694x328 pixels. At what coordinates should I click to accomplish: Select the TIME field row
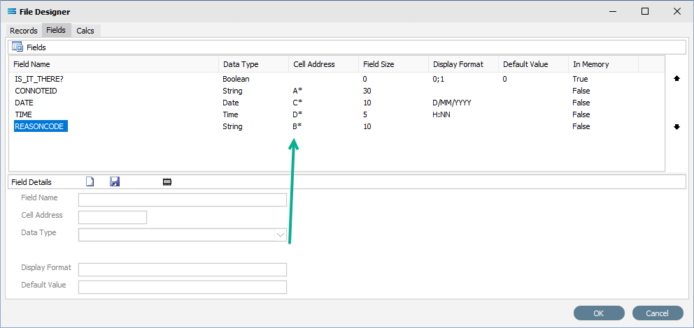coord(337,114)
